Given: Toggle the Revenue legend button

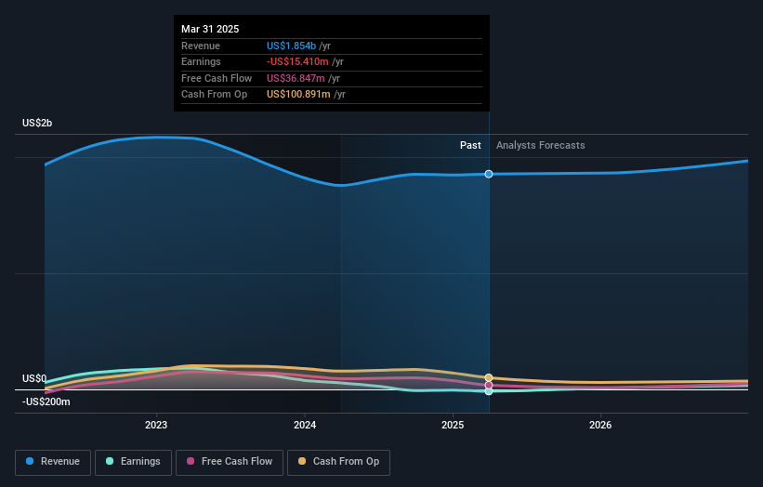Looking at the screenshot, I should (x=53, y=462).
